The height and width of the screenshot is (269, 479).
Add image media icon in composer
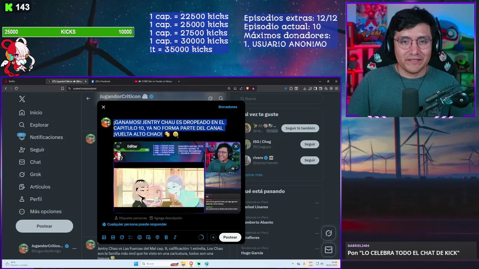104,237
